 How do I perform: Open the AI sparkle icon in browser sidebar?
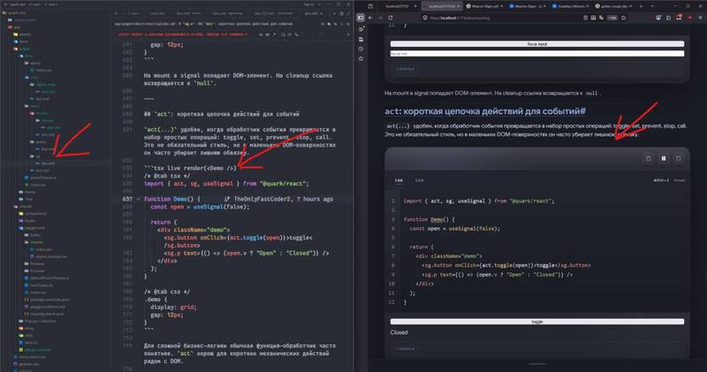pos(361,29)
